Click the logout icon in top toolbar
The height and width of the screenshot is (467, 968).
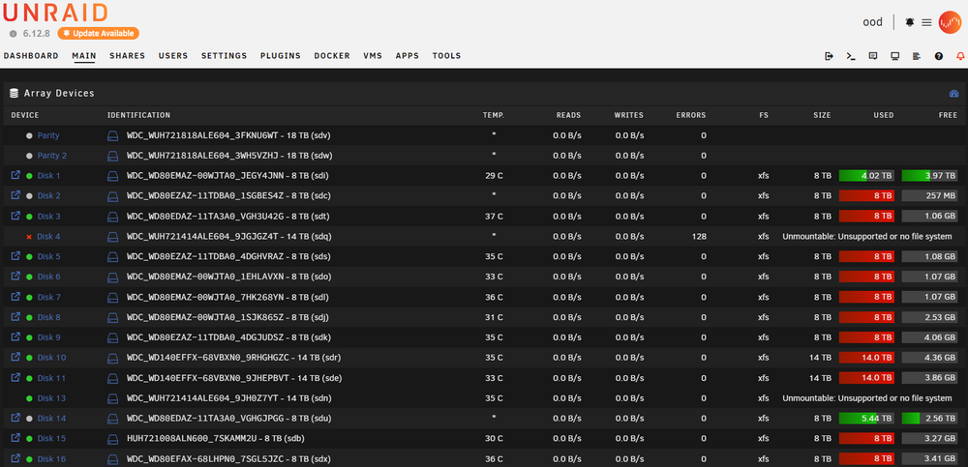pyautogui.click(x=830, y=56)
